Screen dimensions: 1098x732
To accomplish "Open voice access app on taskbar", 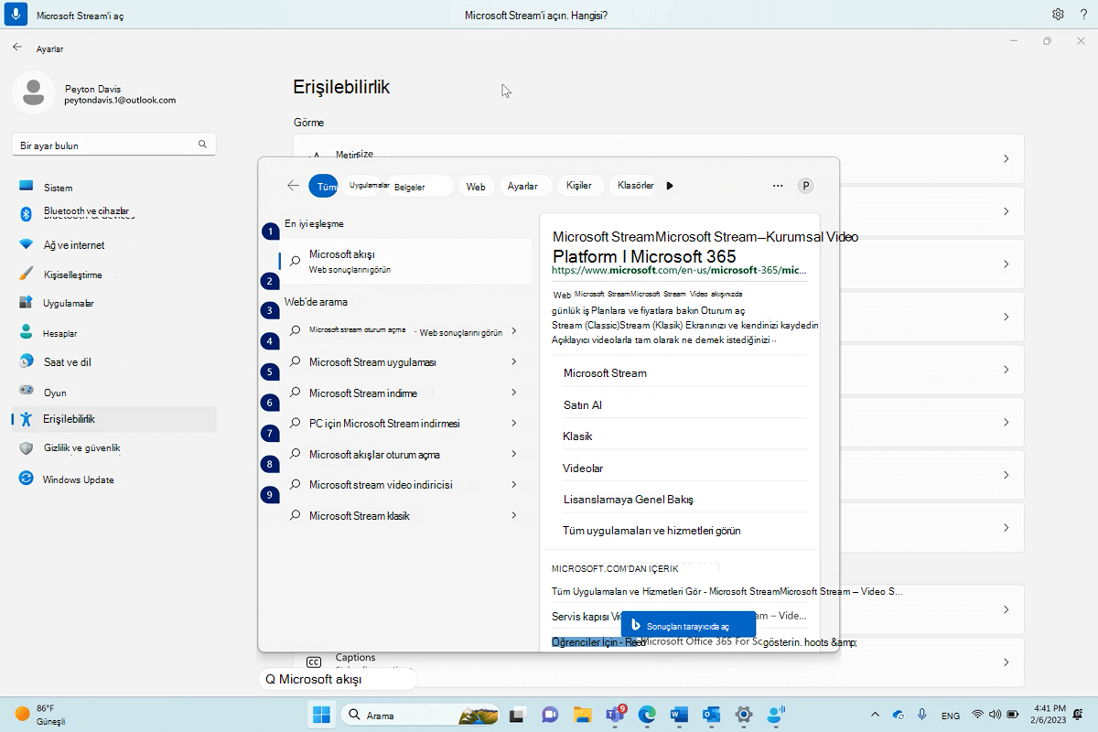I will coord(777,714).
